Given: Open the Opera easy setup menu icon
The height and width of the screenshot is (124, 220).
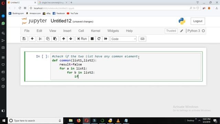Looking at the screenshot, I should click(x=198, y=2).
